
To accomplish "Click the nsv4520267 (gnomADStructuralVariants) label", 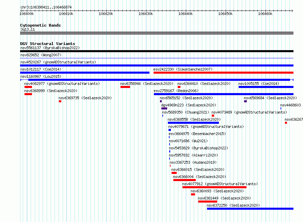I will 58,62.
